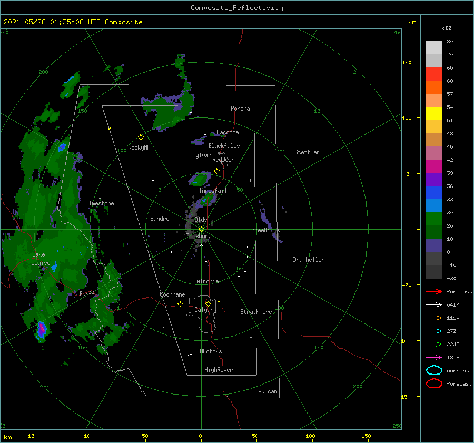The width and height of the screenshot is (474, 443).
Task: Click the white plus marker east of ThreeHills
Action: point(298,212)
